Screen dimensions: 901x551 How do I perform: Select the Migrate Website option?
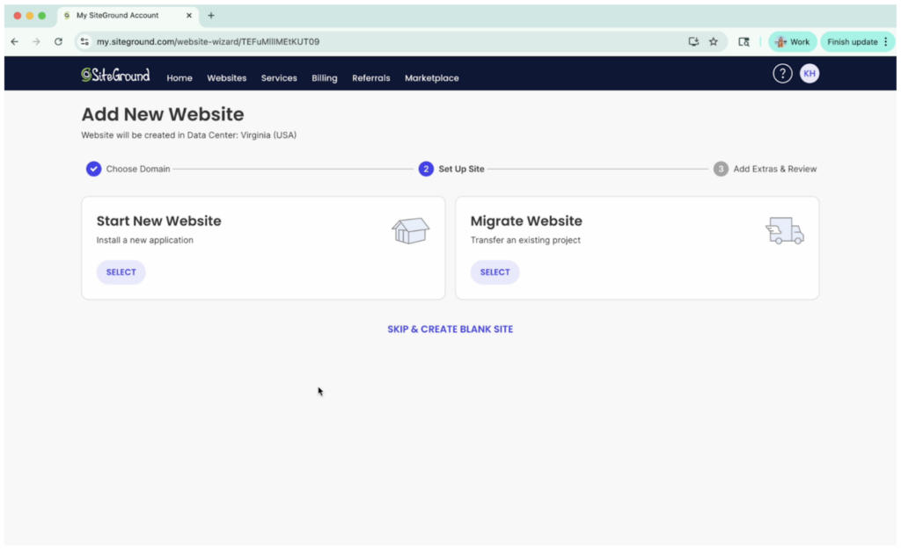click(494, 272)
